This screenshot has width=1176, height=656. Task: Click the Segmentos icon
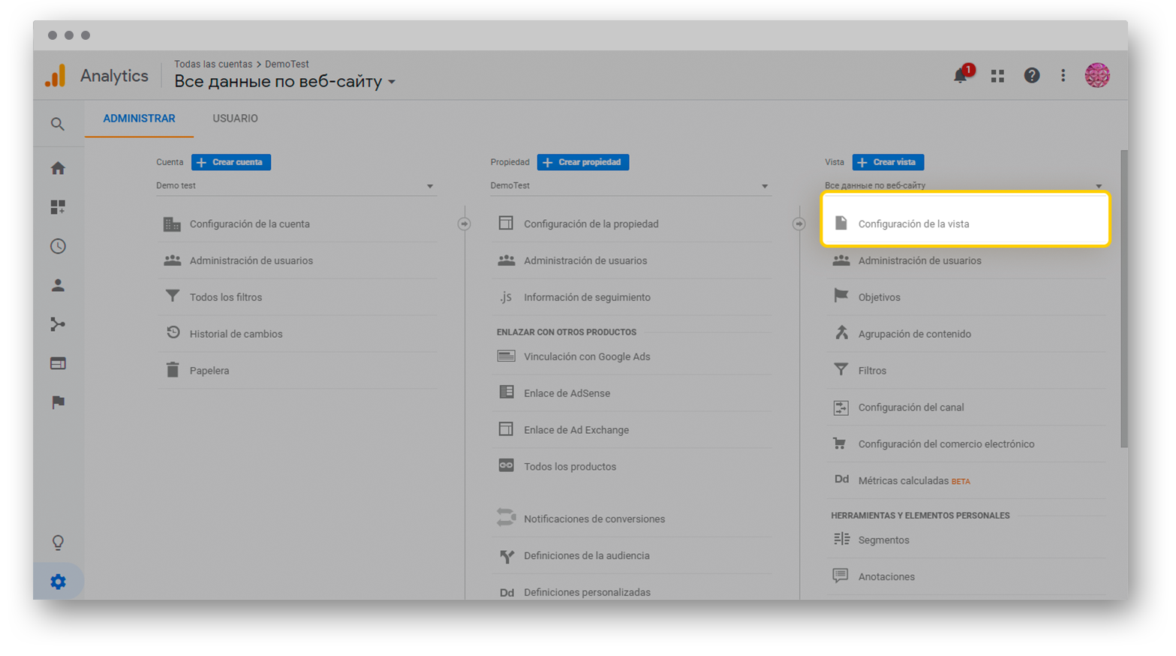tap(841, 539)
